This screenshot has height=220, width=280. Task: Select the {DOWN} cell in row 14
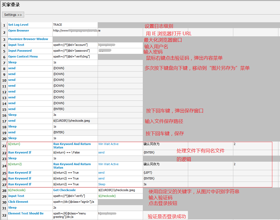tap(75, 103)
